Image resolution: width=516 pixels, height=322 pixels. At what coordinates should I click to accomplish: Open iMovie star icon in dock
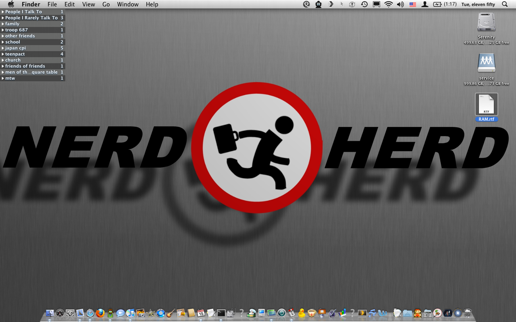pos(150,313)
